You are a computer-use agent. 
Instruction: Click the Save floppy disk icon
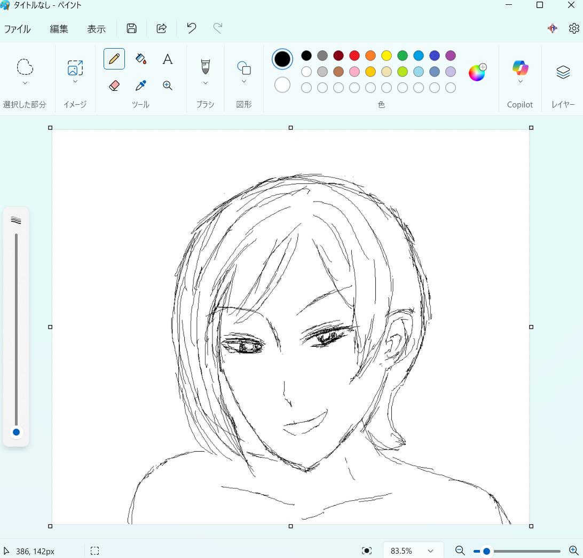(131, 28)
